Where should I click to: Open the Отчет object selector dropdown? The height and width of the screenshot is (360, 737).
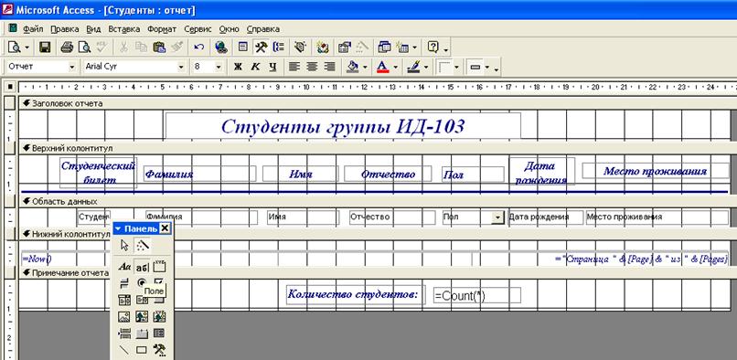pos(72,68)
